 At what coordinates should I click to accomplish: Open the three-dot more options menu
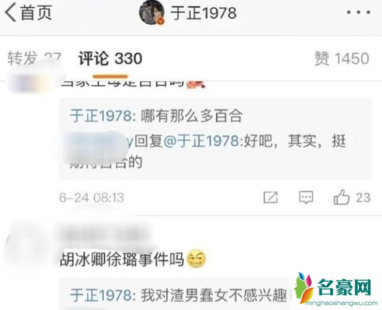tap(359, 12)
